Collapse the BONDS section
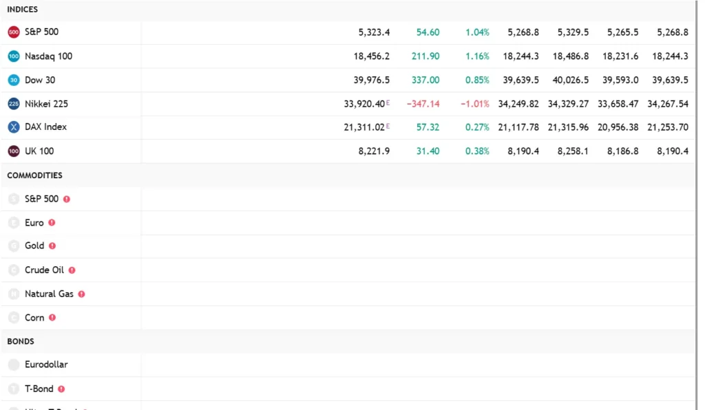Image resolution: width=705 pixels, height=410 pixels. 20,341
